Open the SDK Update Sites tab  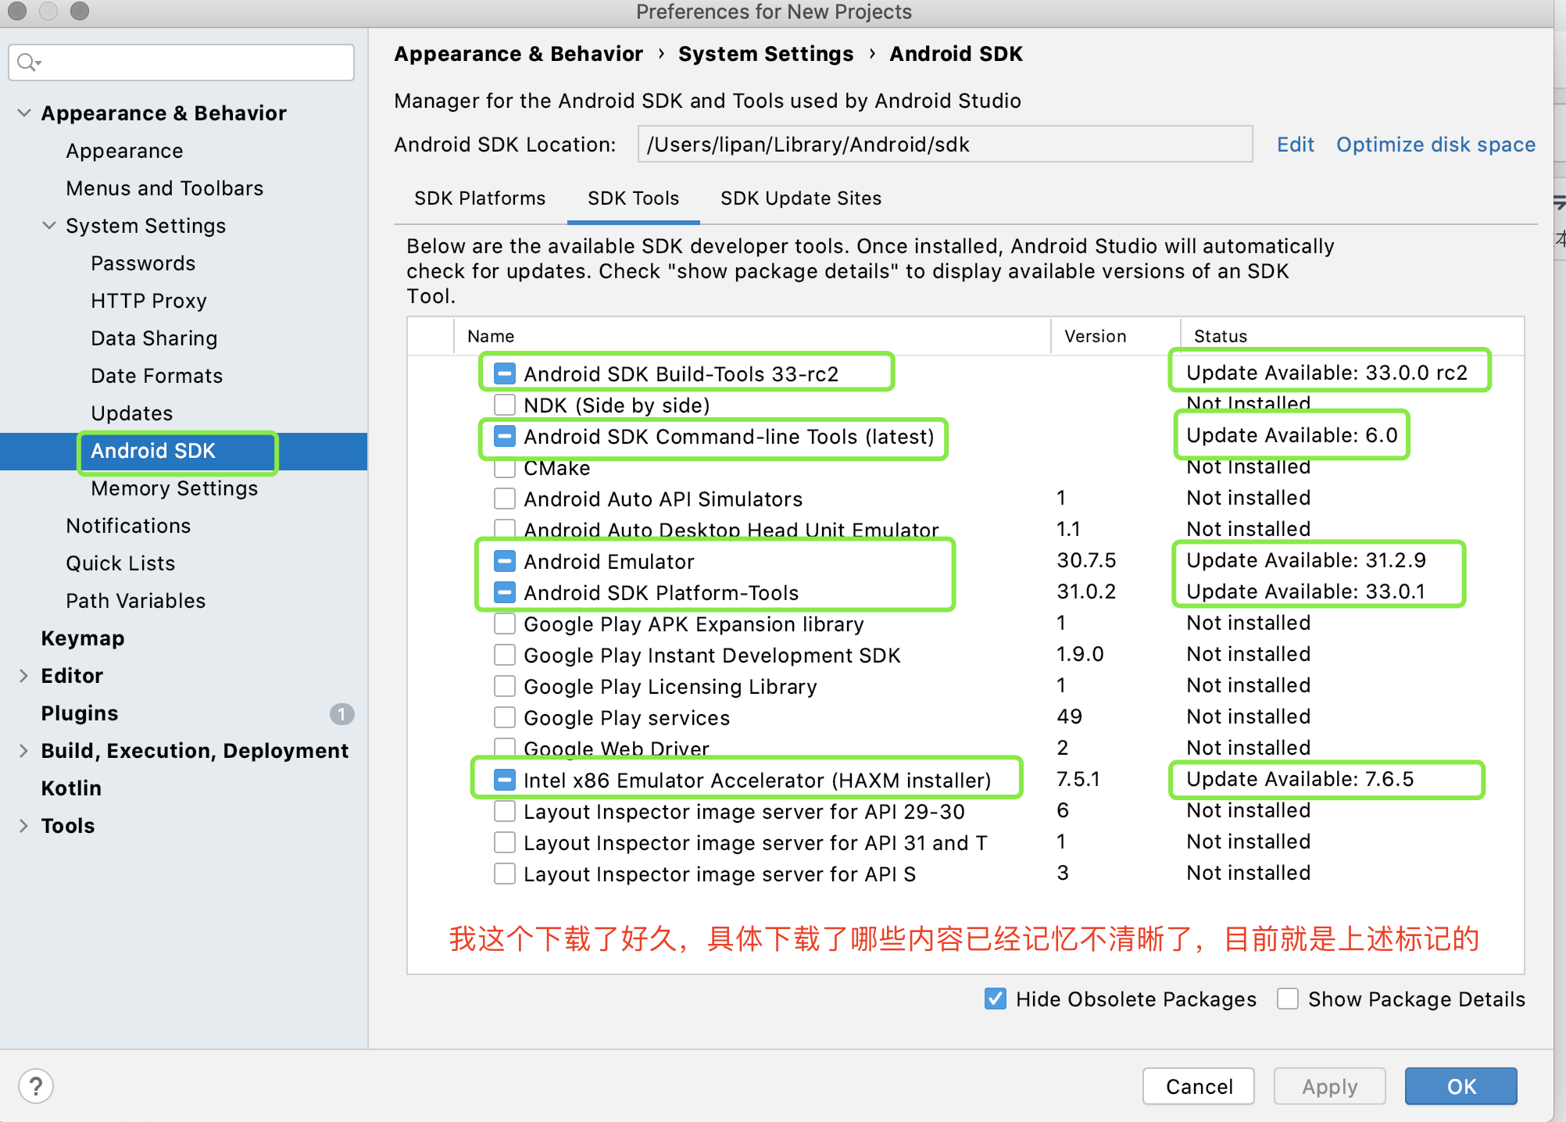[801, 198]
